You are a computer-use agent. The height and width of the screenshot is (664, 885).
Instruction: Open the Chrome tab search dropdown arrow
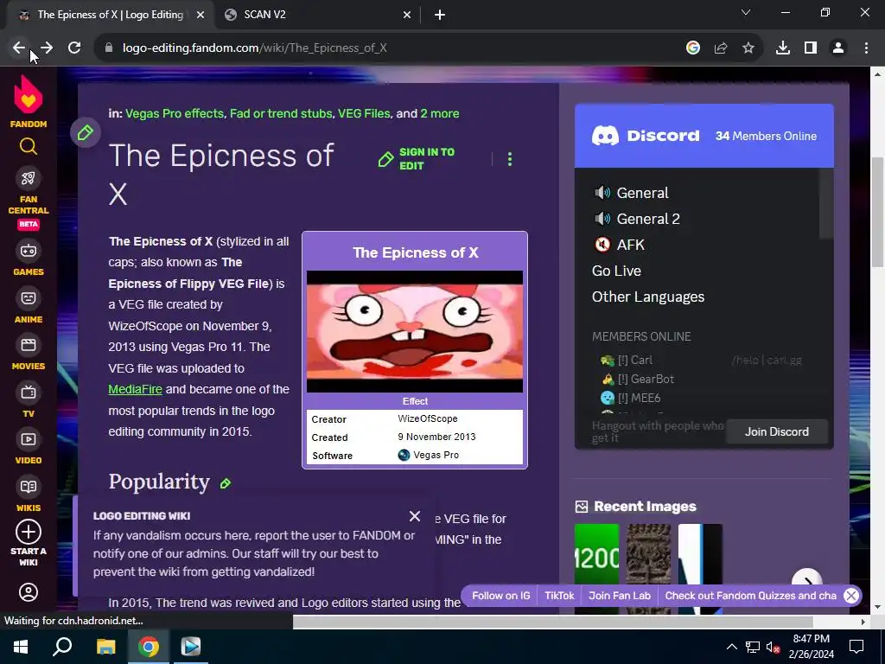click(x=746, y=12)
